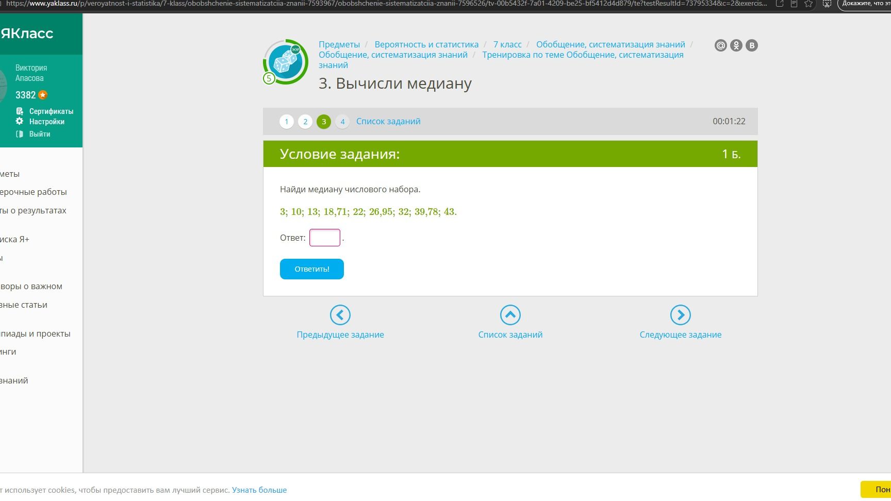Screen dimensions: 891x501
Task: Click previous task arrow icon
Action: [340, 315]
